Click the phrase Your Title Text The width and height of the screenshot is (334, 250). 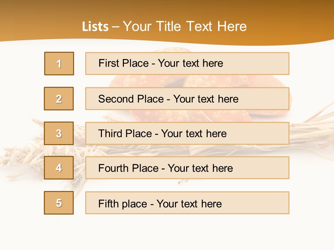(167, 26)
